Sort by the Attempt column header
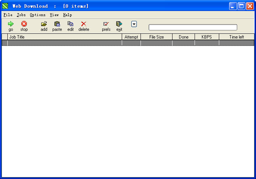 click(131, 37)
